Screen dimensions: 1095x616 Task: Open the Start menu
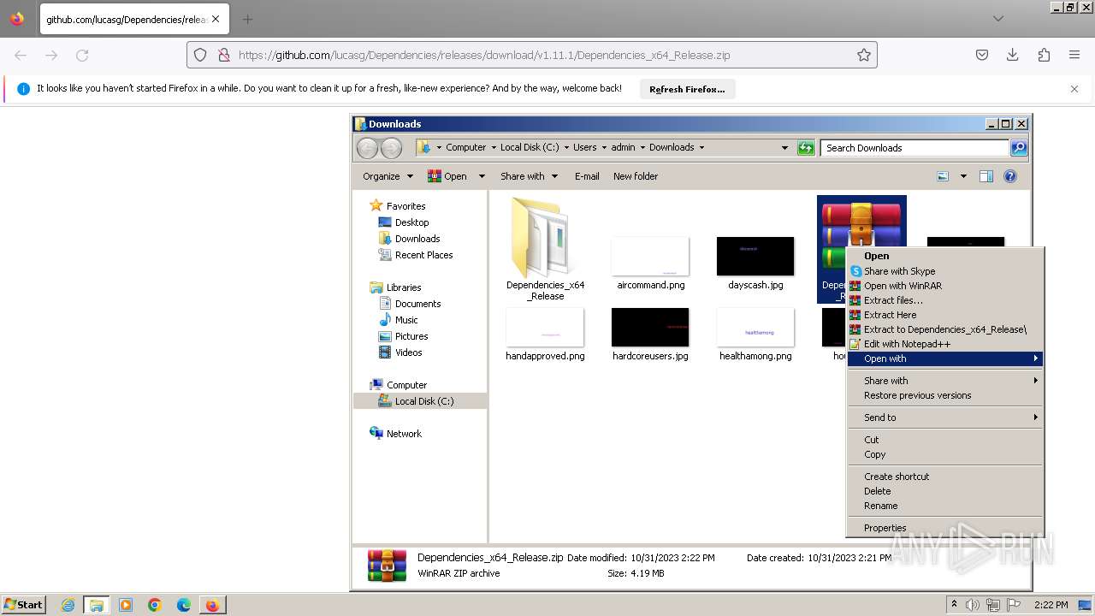pos(24,604)
